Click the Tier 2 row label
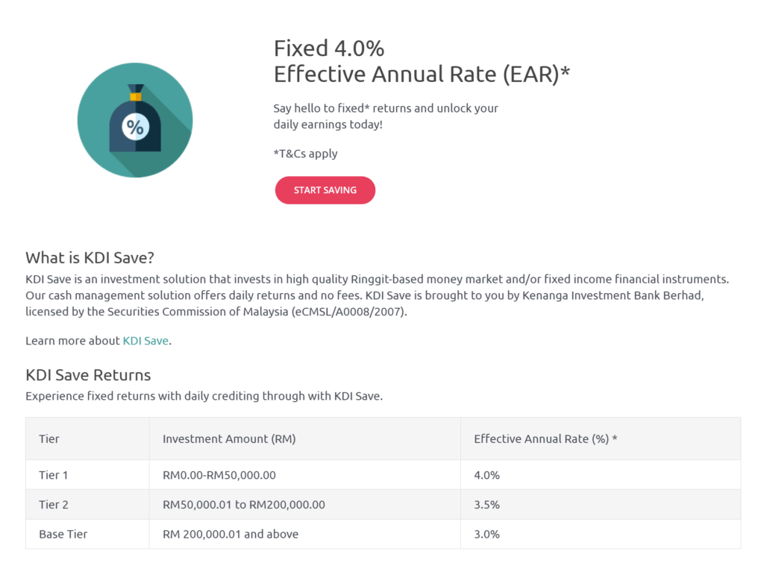Viewport: 764px width, 566px height. tap(54, 505)
